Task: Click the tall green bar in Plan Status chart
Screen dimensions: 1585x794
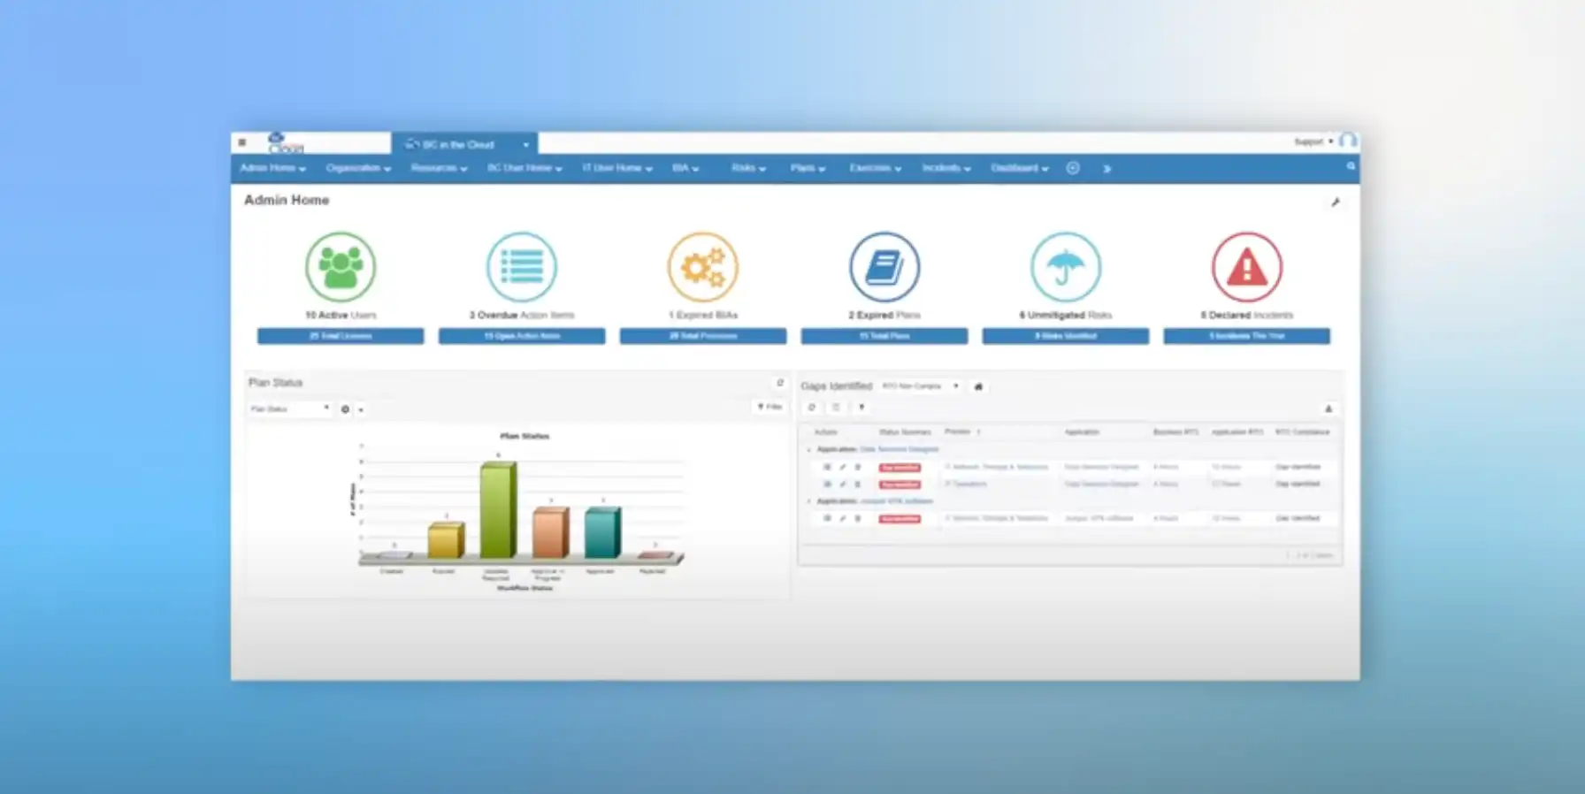Action: pos(497,510)
